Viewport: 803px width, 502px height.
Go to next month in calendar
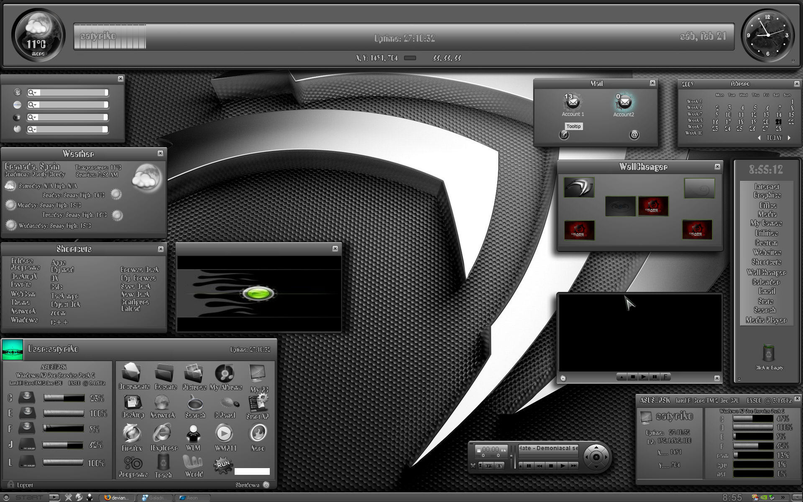click(x=789, y=138)
